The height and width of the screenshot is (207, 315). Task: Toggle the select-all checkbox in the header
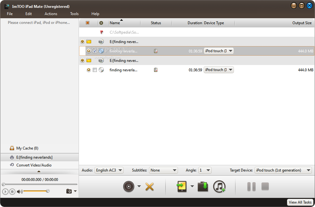(87, 23)
